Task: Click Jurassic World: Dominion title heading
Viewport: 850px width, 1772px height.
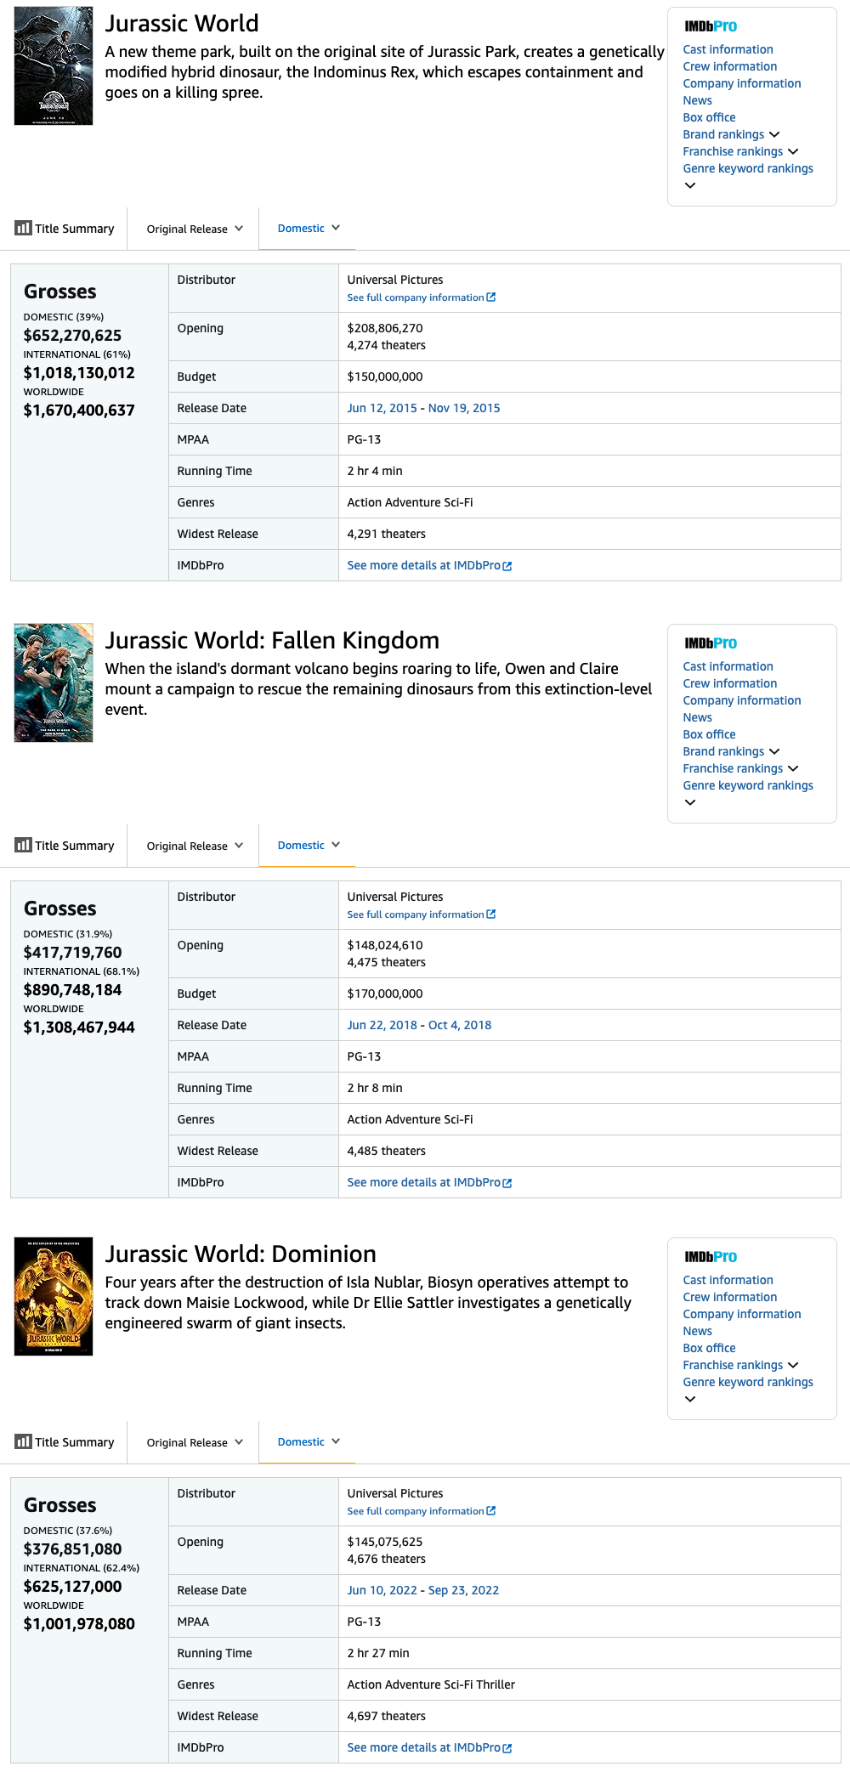Action: [241, 1254]
